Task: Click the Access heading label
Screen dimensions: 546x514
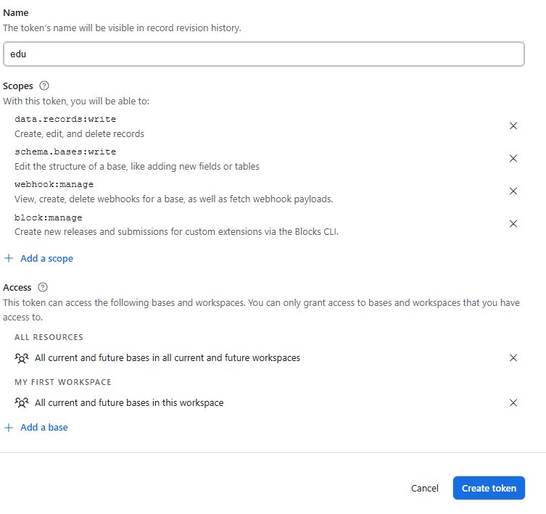Action: tap(17, 288)
